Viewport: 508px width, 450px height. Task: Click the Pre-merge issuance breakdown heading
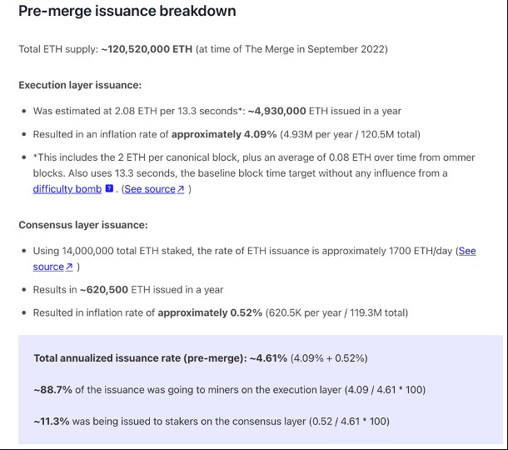click(x=127, y=11)
